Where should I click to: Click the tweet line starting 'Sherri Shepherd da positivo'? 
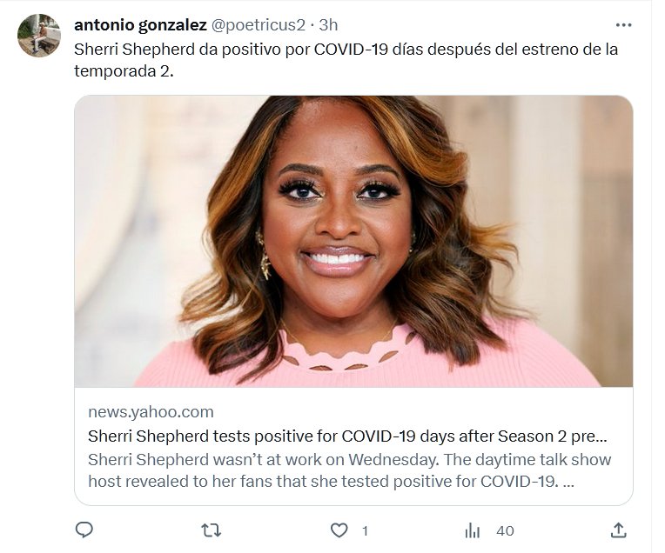(x=346, y=50)
